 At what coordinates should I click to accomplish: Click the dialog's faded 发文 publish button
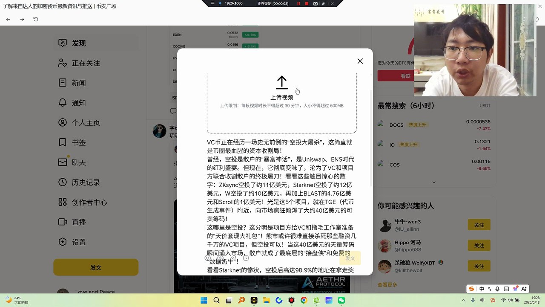pyautogui.click(x=350, y=258)
